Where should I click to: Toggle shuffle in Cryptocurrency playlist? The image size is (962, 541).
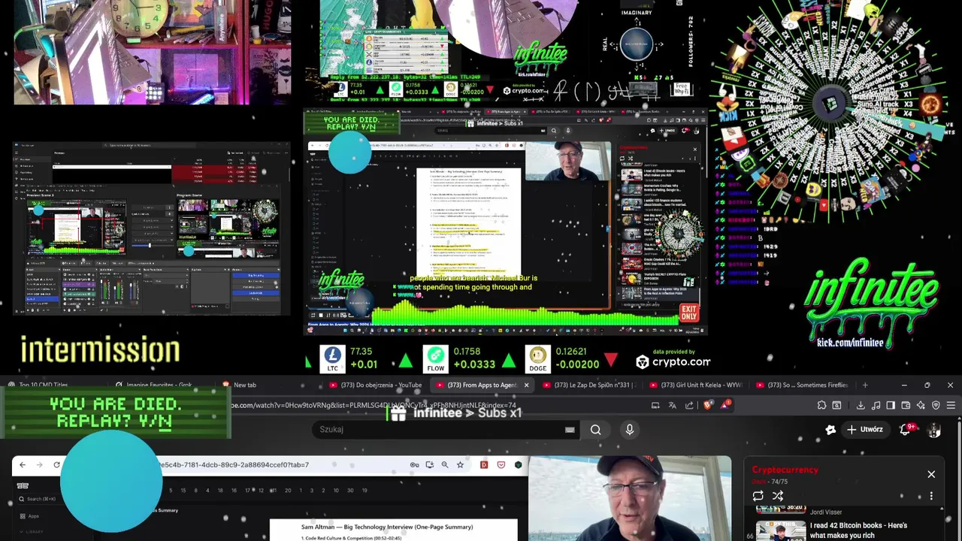(x=778, y=496)
